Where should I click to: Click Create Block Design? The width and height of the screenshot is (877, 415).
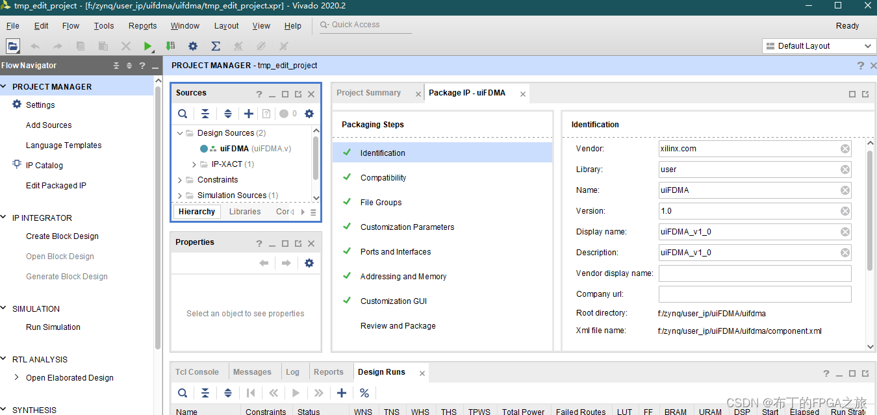pyautogui.click(x=62, y=236)
